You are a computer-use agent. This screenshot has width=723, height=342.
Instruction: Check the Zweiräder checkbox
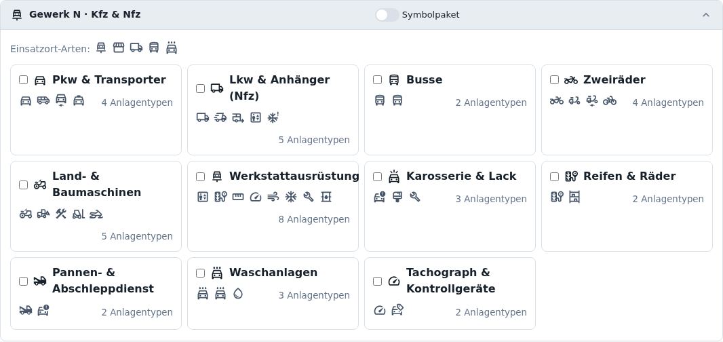(555, 80)
